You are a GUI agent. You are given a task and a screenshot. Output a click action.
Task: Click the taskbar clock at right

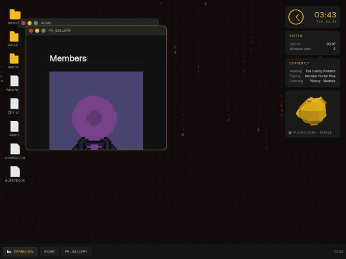[x=339, y=251]
